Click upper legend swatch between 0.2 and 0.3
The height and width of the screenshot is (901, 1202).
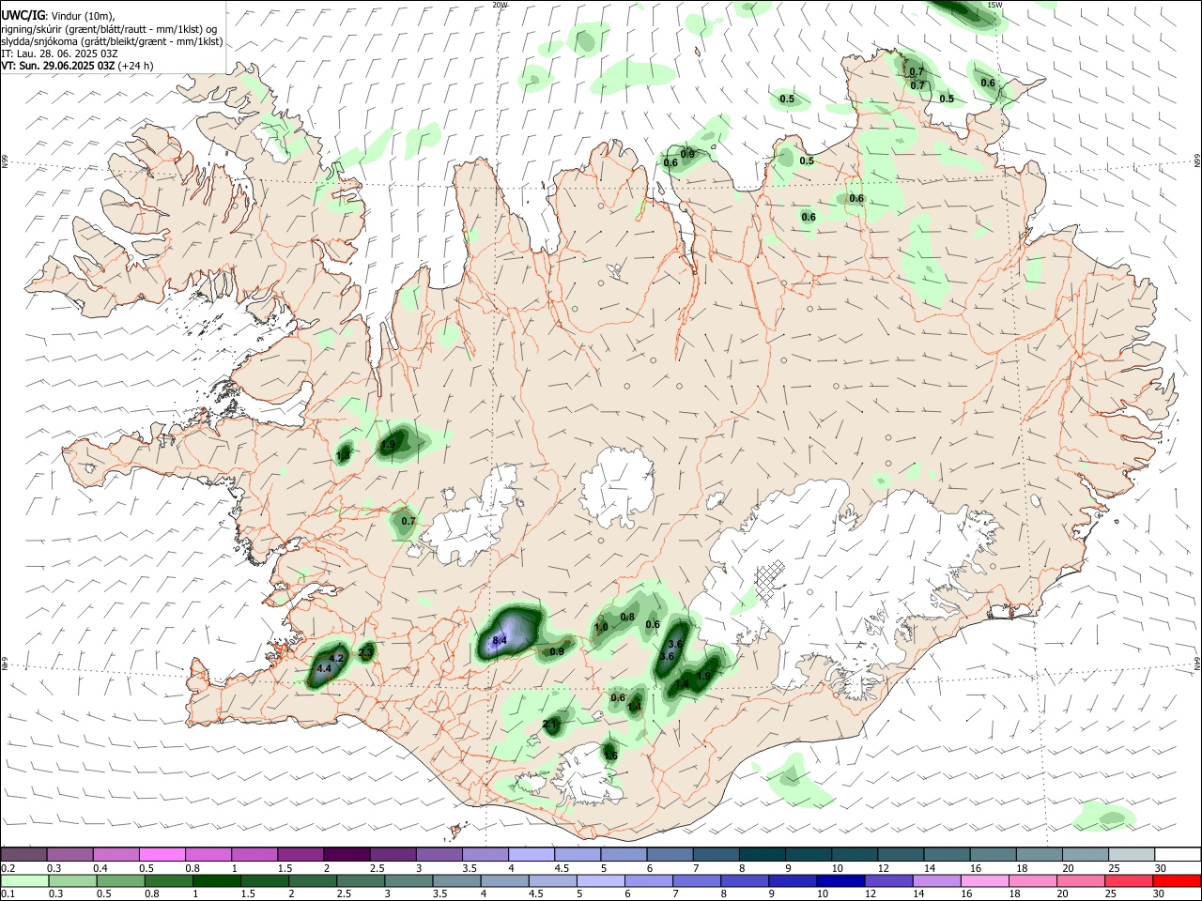[x=23, y=854]
